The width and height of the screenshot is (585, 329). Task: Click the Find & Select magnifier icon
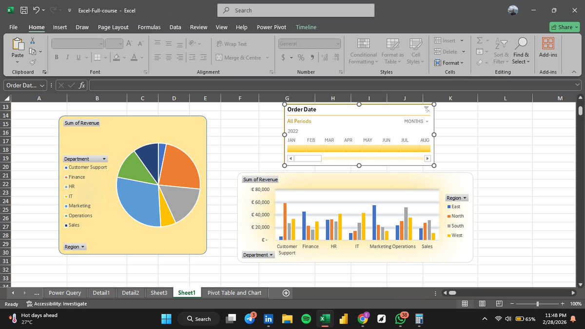click(x=521, y=43)
